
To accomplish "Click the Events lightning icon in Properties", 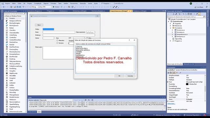I will pyautogui.click(x=177, y=73).
